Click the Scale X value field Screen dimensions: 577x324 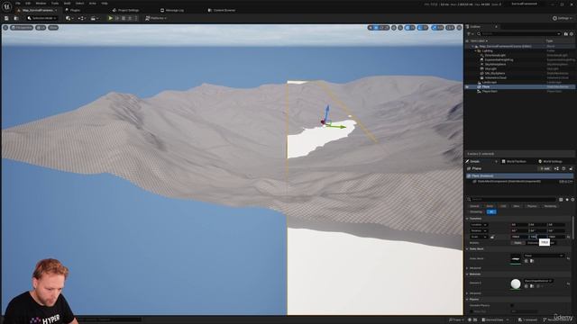(x=519, y=237)
